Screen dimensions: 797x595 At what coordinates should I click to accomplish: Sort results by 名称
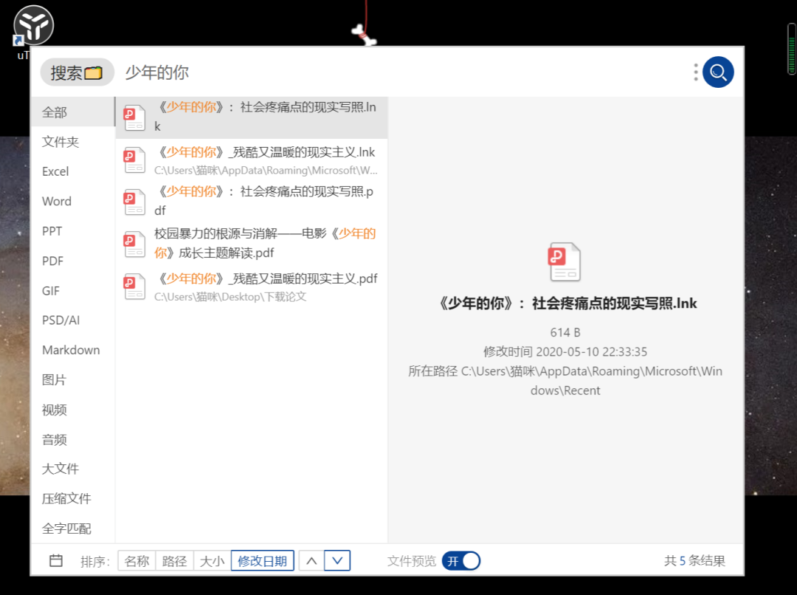(137, 561)
